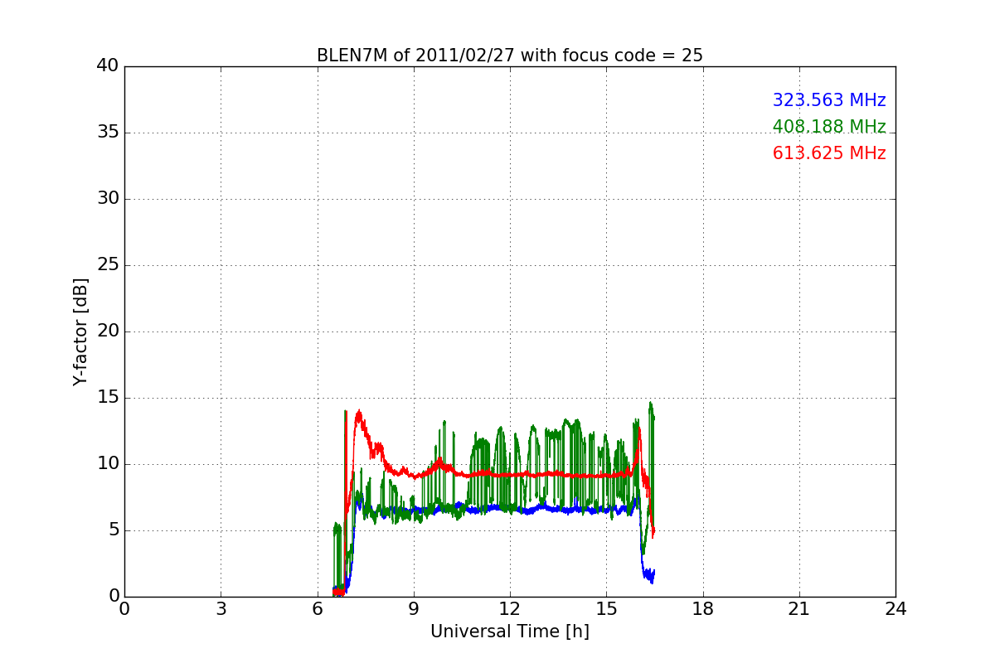Click y-axis tick label 35
Image resolution: width=995 pixels, height=663 pixels.
coord(107,133)
